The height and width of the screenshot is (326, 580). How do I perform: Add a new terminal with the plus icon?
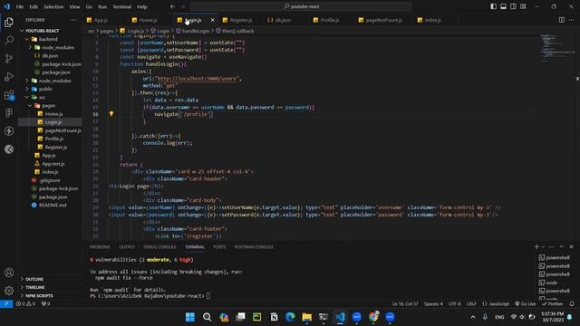(536, 246)
